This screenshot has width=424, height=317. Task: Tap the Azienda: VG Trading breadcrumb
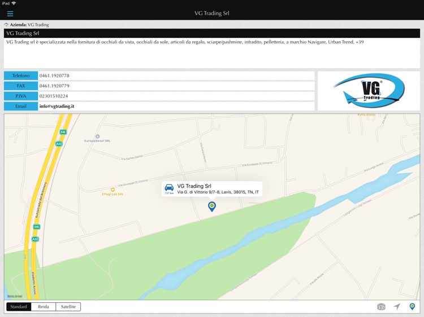point(29,25)
